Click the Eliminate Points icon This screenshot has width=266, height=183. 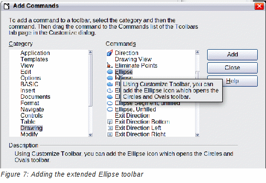(110, 65)
